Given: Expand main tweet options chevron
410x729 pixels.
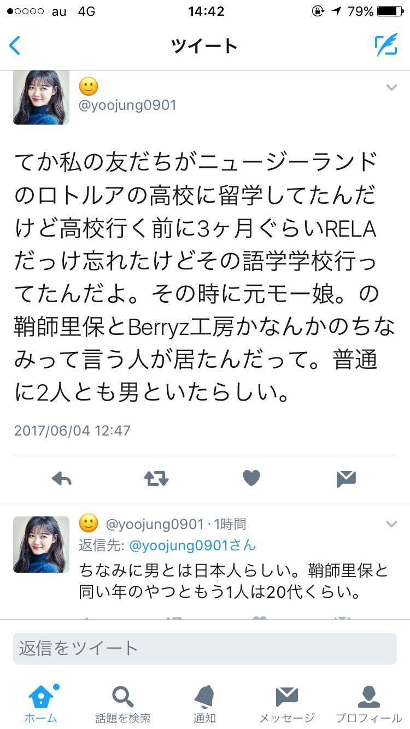Looking at the screenshot, I should pyautogui.click(x=391, y=87).
